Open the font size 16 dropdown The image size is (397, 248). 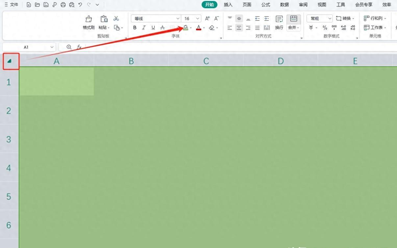tap(198, 19)
